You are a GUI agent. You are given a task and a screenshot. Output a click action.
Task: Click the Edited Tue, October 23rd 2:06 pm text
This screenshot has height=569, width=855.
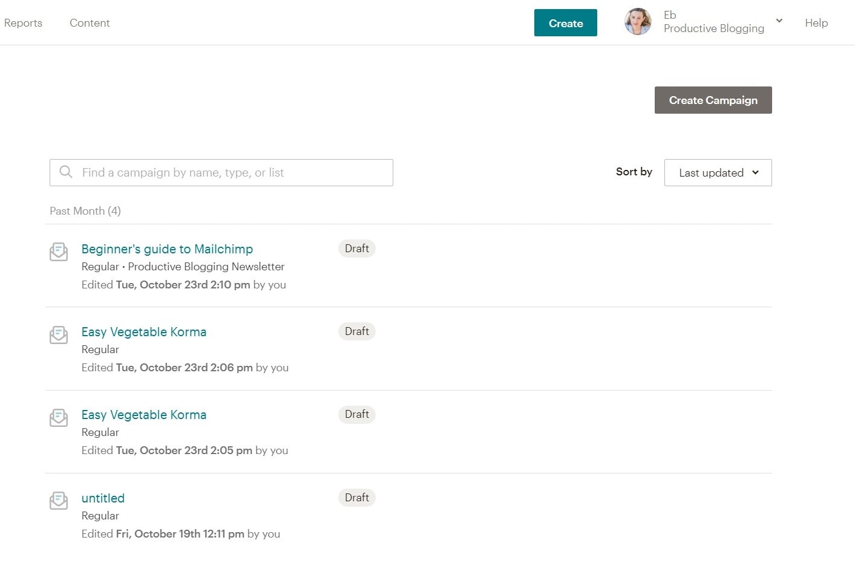tap(185, 368)
